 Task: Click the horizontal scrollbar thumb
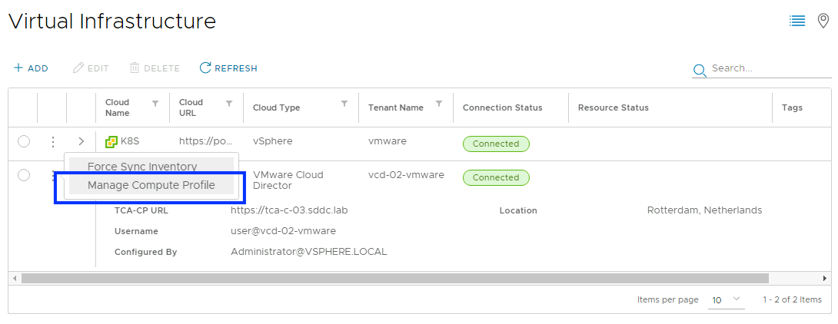(x=394, y=278)
